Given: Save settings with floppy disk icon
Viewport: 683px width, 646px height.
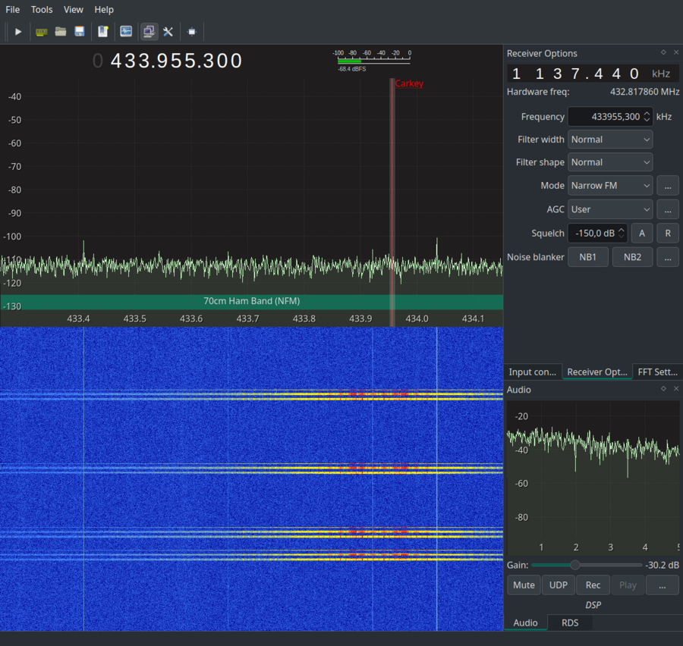Looking at the screenshot, I should point(79,32).
